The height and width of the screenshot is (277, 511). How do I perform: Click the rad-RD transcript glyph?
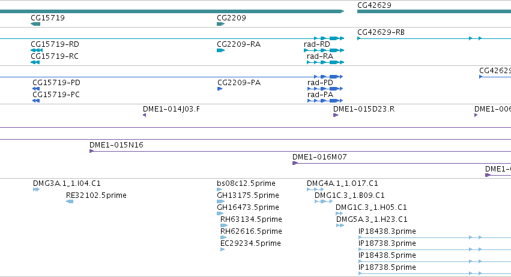pyautogui.click(x=324, y=50)
